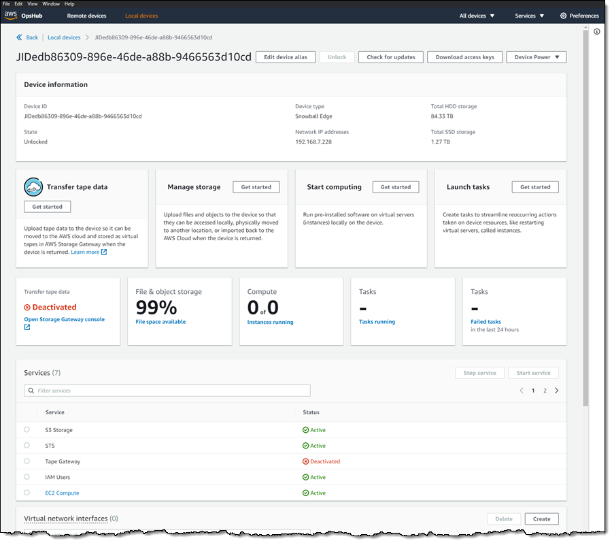Click Download access keys button

coord(465,57)
